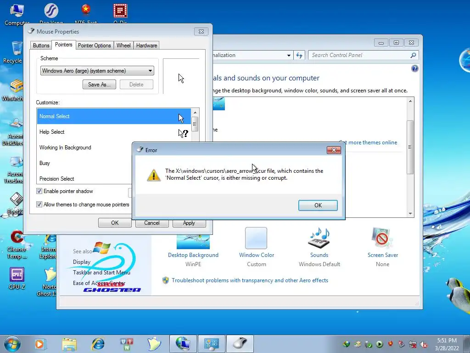Click Apply in Mouse Properties
470x353 pixels.
[x=189, y=223]
